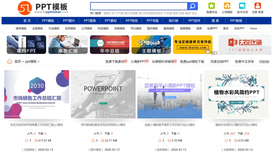Viewport: 273px width, 154px height.
Task: Open the orange 上传模板 upload icon
Action: (227, 6)
